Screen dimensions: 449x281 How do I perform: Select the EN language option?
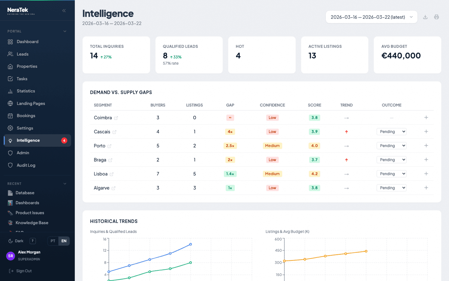pos(64,241)
